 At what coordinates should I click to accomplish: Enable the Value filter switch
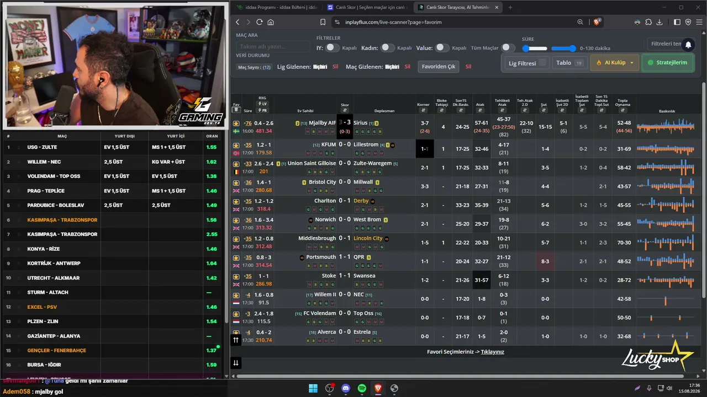442,48
